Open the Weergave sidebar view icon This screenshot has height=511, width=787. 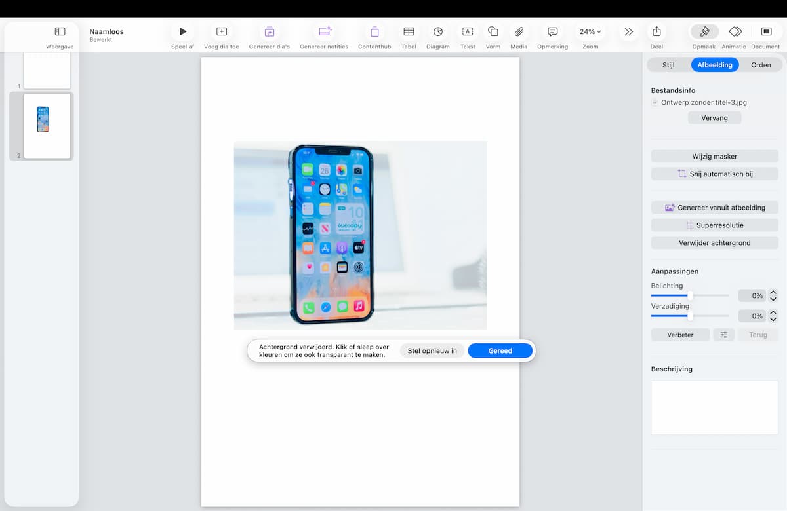click(x=60, y=31)
